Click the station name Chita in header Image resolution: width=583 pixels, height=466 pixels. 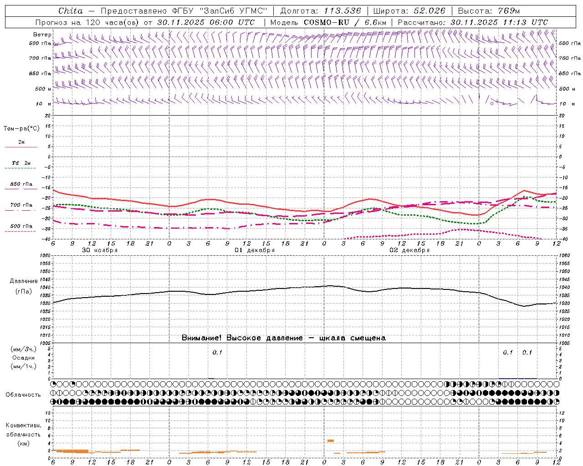[x=71, y=11]
